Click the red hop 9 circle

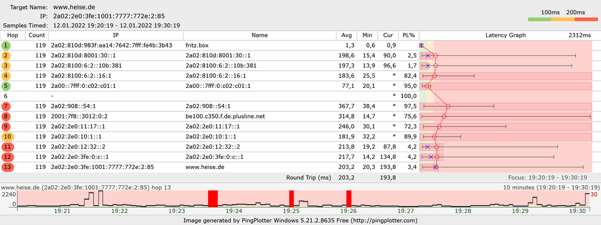(6, 126)
